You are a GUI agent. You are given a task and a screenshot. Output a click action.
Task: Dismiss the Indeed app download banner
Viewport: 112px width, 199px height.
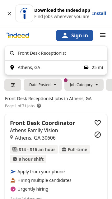[9, 14]
